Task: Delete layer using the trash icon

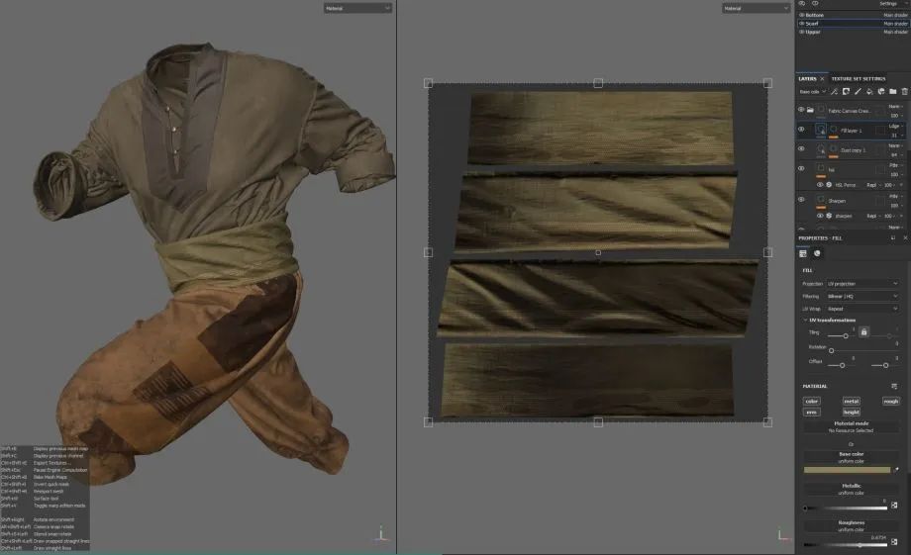Action: click(904, 91)
